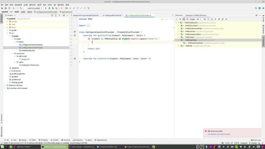Open the Chrome icon in the taskbar
This screenshot has height=149, width=265.
[154, 147]
